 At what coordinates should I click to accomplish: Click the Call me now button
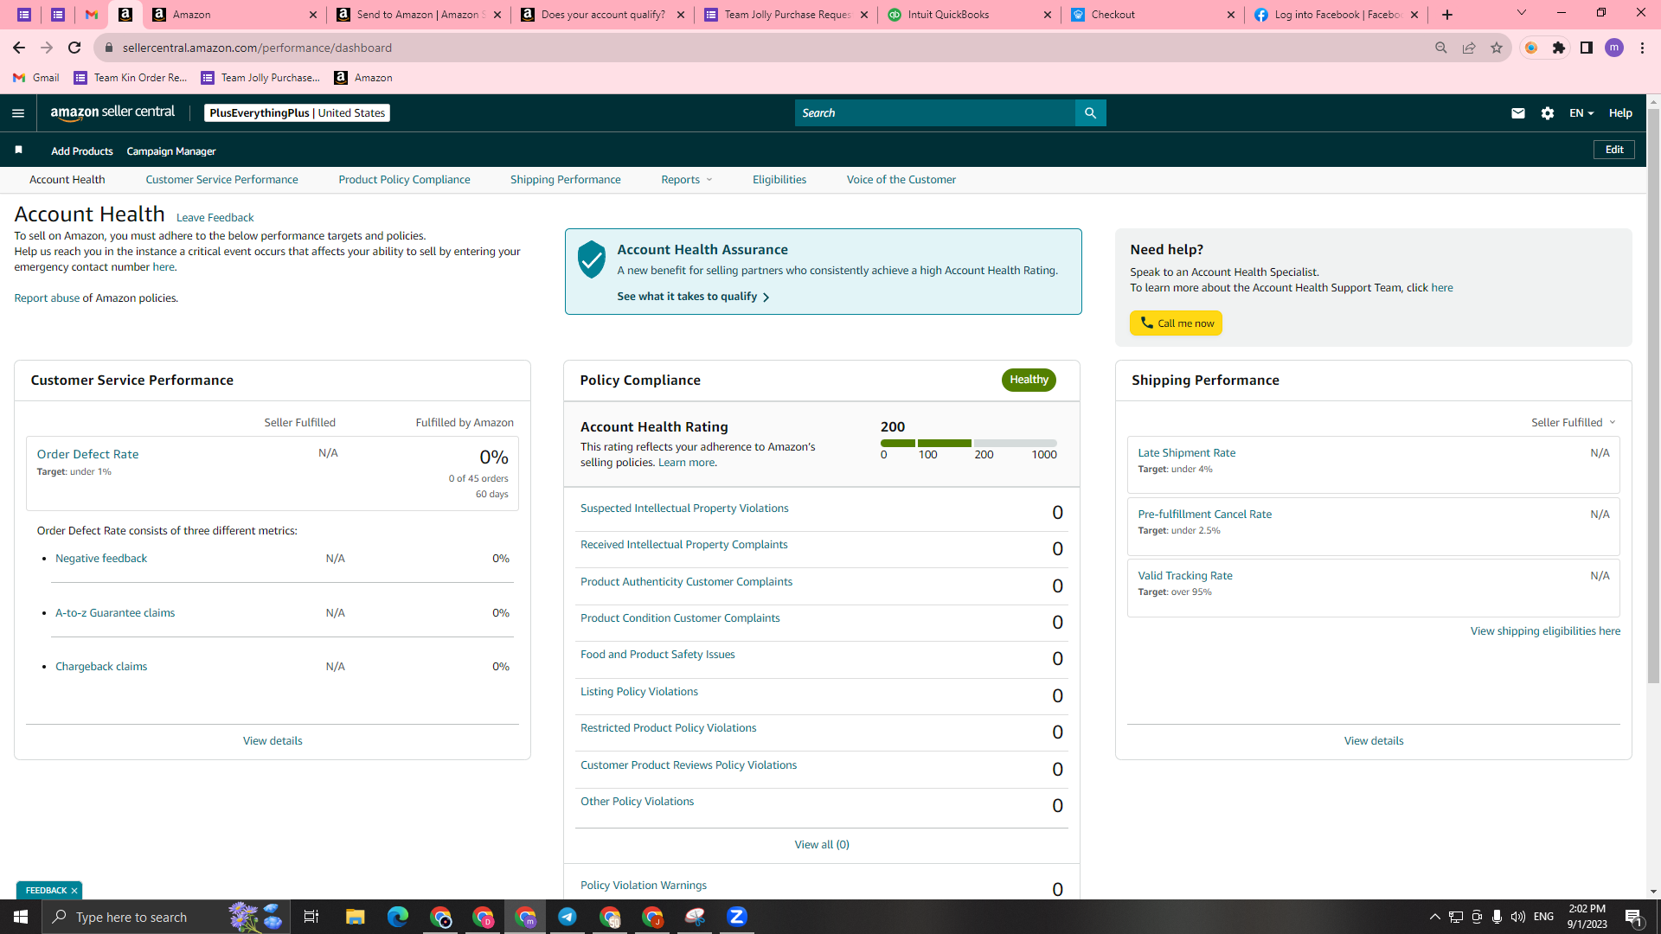click(x=1176, y=323)
